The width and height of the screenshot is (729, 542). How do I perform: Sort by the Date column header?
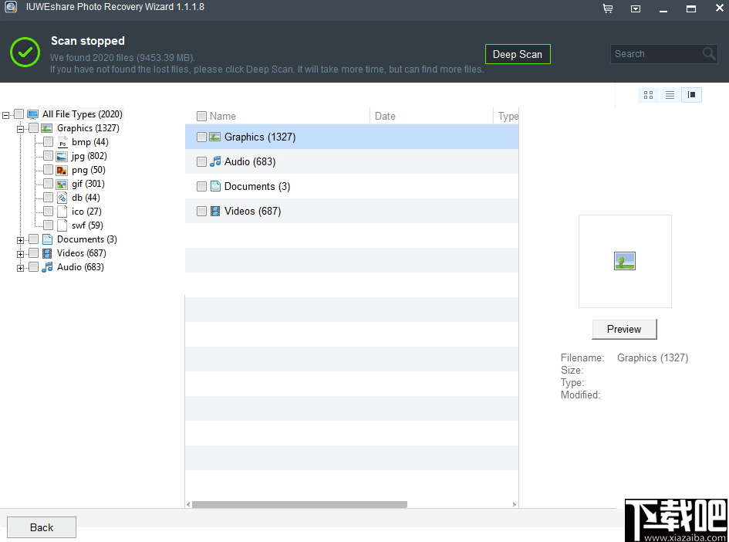[385, 116]
